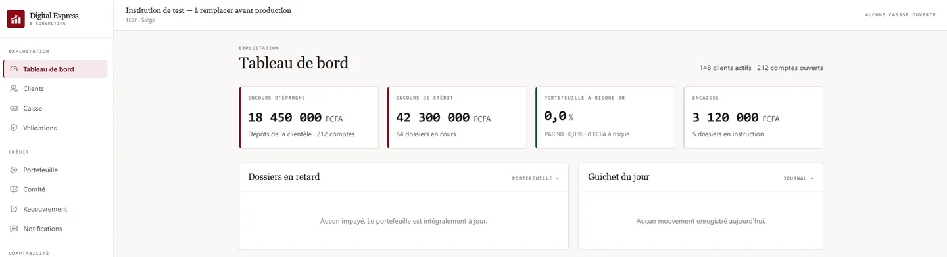Select the Encours d'épargne card
This screenshot has height=257, width=947.
[x=308, y=117]
